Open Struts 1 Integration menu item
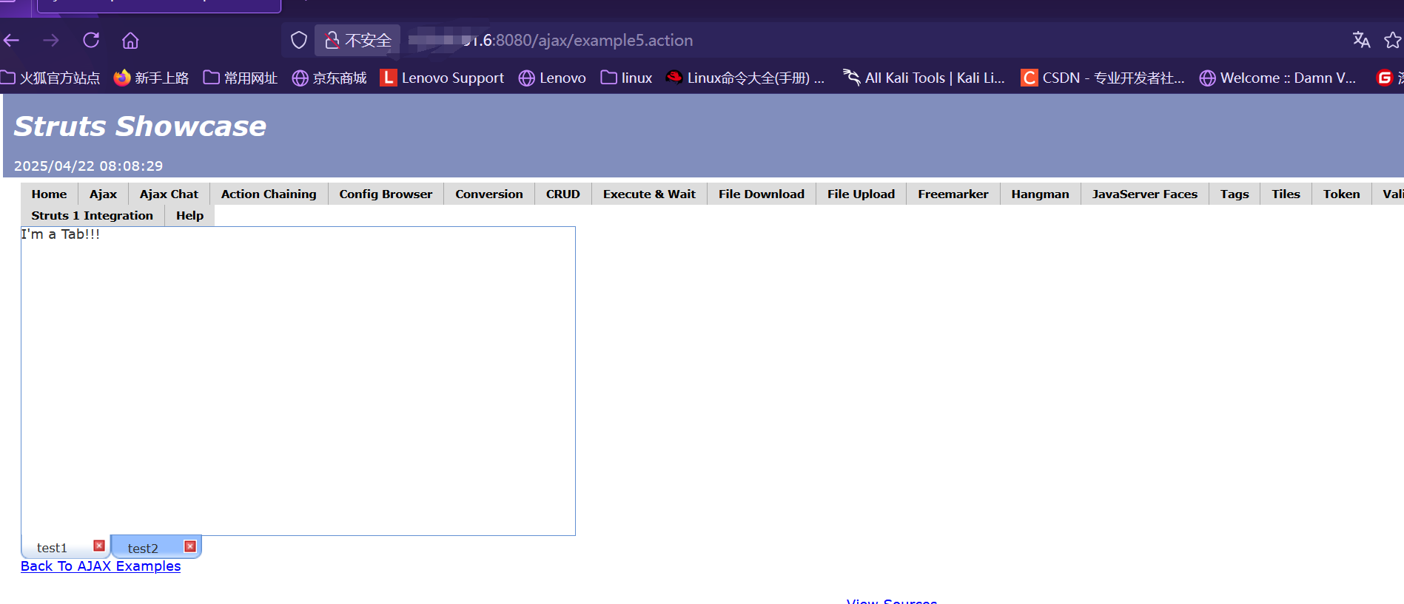The height and width of the screenshot is (604, 1404). (92, 215)
